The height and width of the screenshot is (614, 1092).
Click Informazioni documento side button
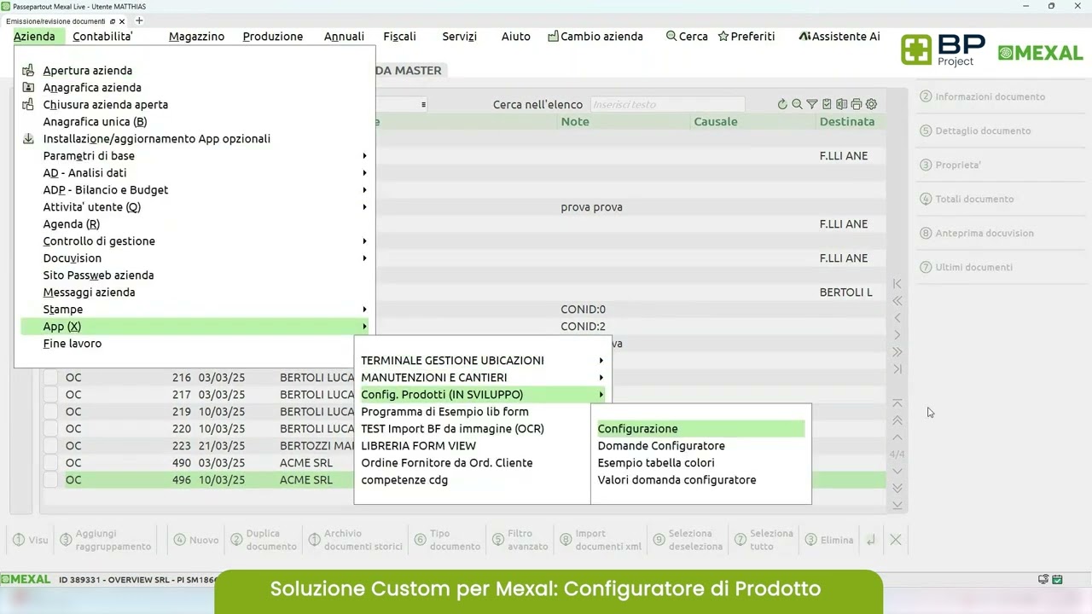982,96
